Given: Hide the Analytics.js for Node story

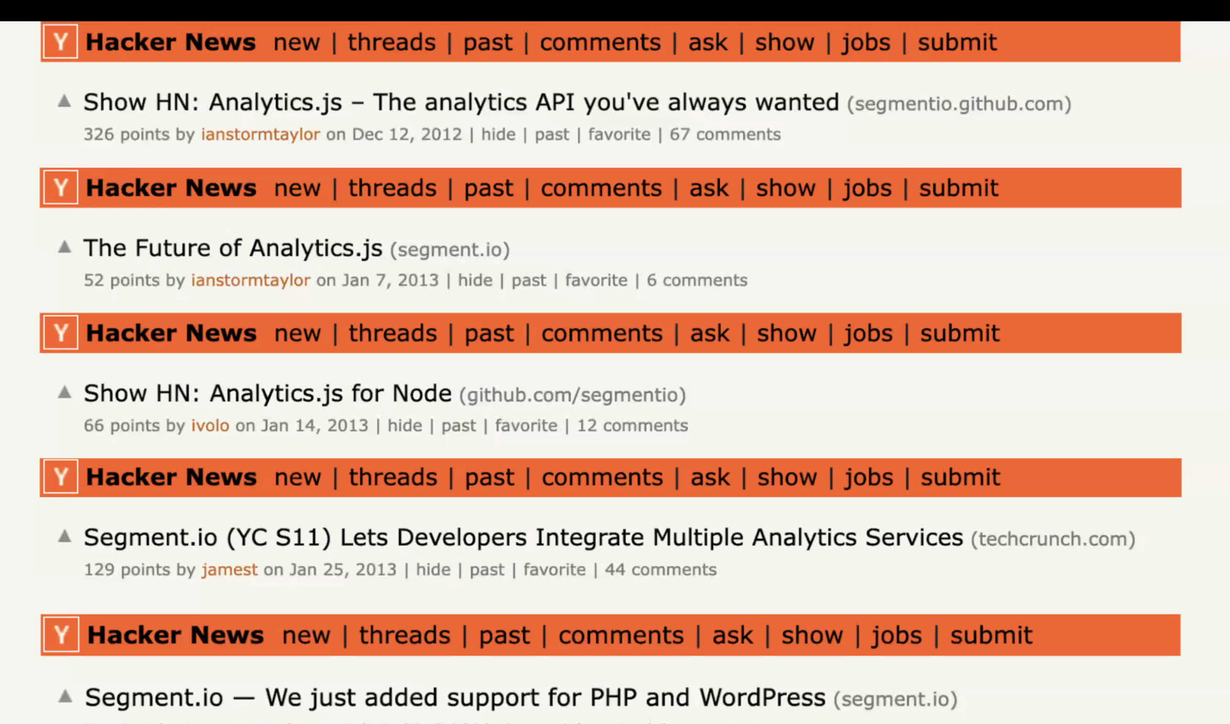Looking at the screenshot, I should 404,425.
